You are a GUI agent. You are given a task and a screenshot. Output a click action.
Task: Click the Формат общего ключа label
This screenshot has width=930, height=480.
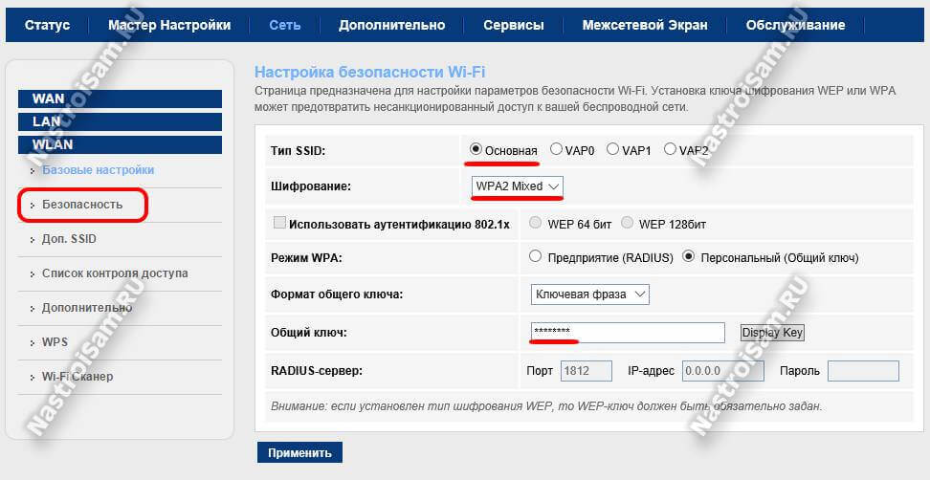tap(336, 294)
